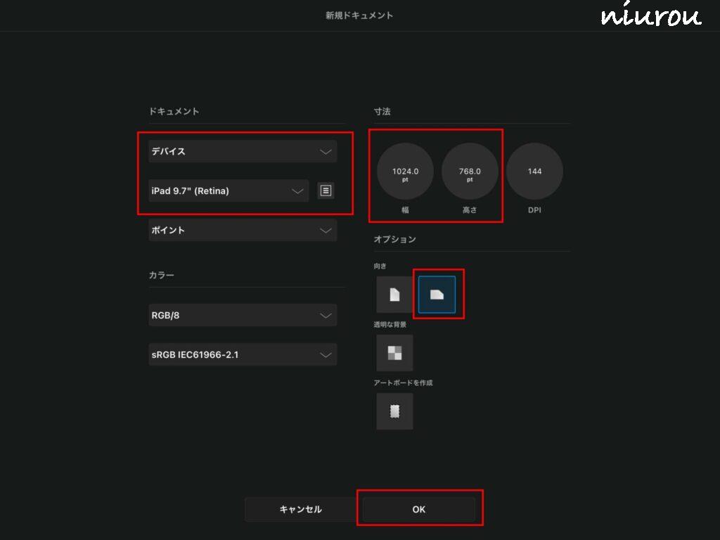Expand the ポイント units dropdown
Image resolution: width=720 pixels, height=540 pixels.
pyautogui.click(x=242, y=230)
